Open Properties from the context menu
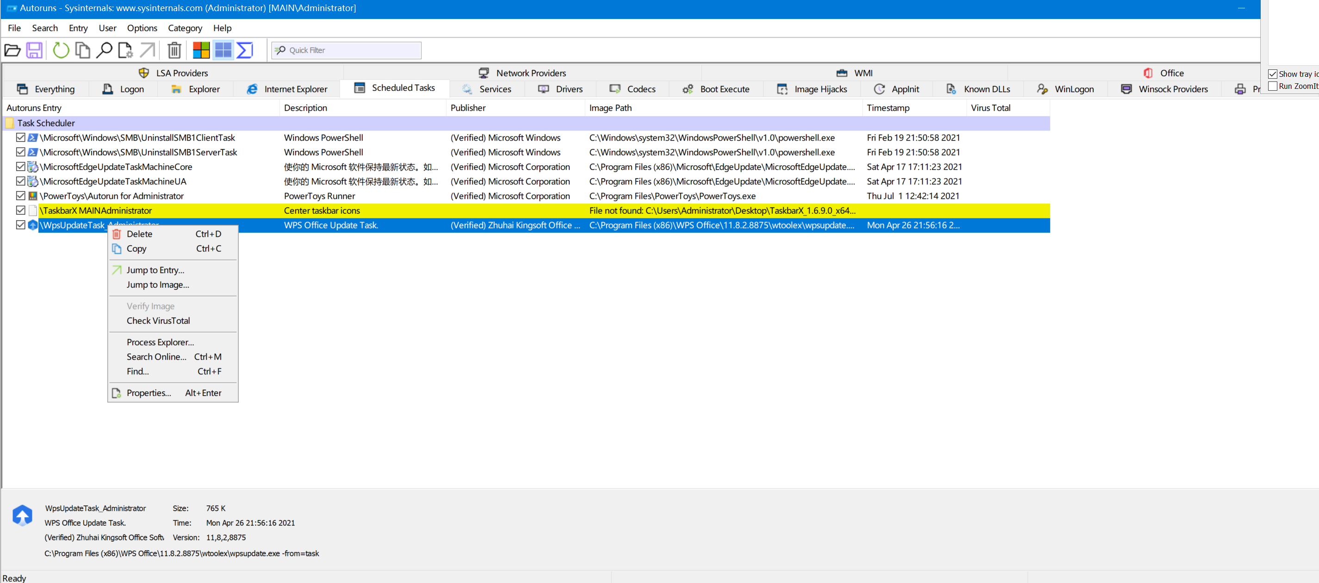 tap(173, 393)
